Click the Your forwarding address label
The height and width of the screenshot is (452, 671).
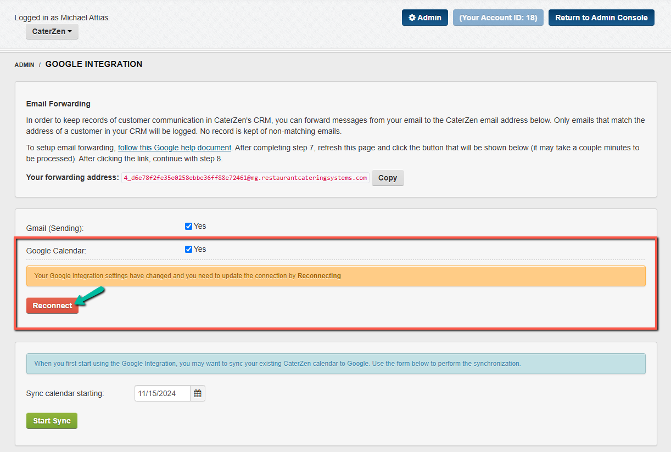pyautogui.click(x=72, y=178)
